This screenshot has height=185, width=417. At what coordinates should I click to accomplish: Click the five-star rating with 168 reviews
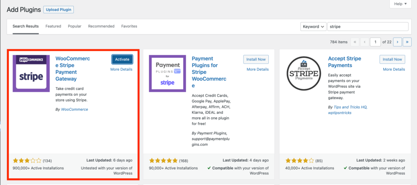(x=163, y=161)
